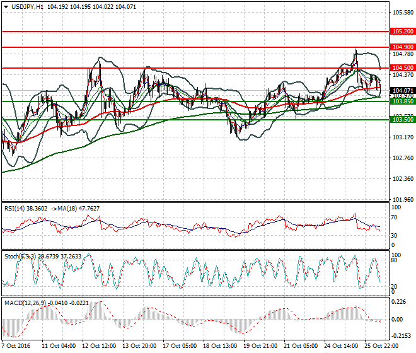The width and height of the screenshot is (416, 353).
Task: Click the 25 Oct 22:00 time label
Action: pos(381,346)
